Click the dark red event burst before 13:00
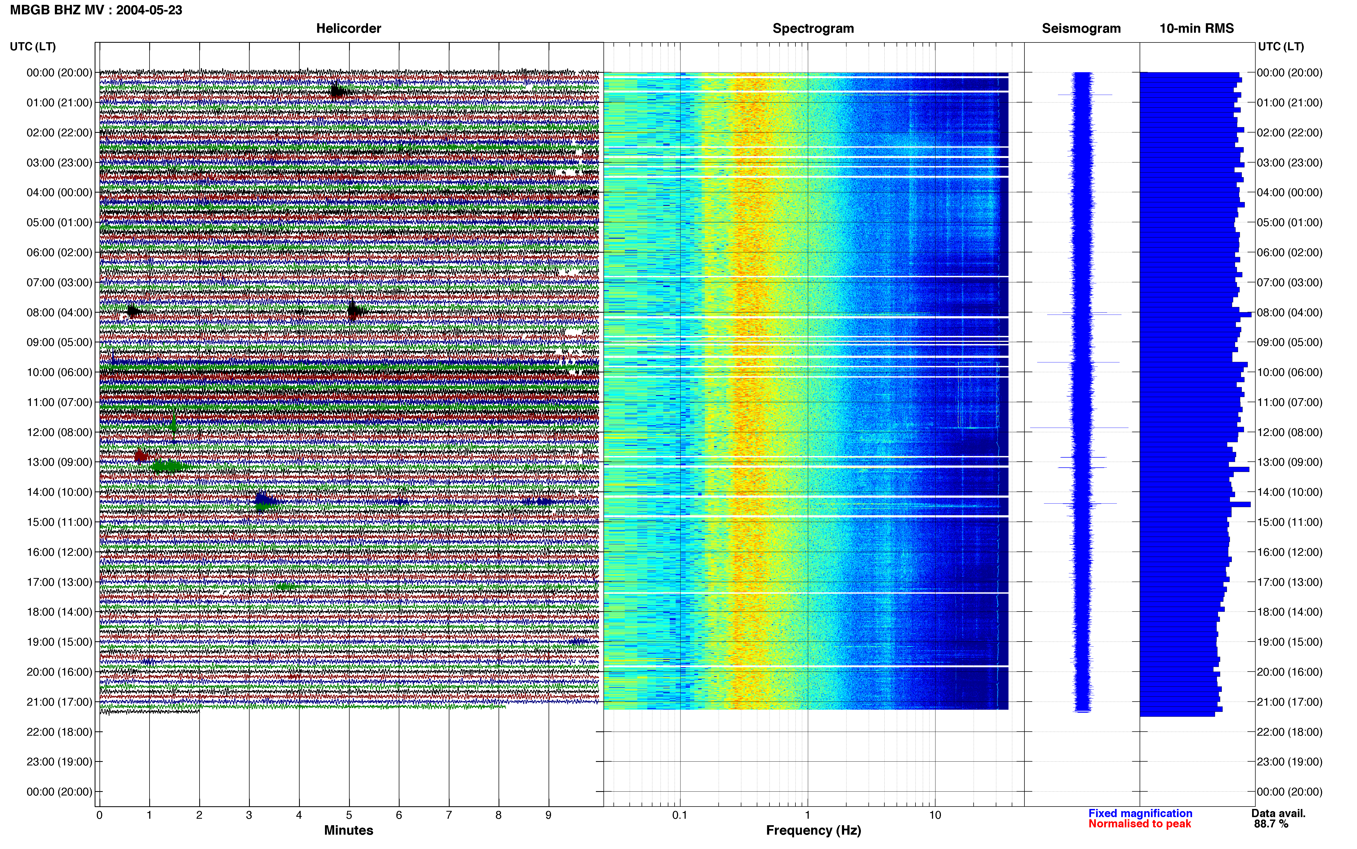The height and width of the screenshot is (849, 1357). (x=140, y=456)
